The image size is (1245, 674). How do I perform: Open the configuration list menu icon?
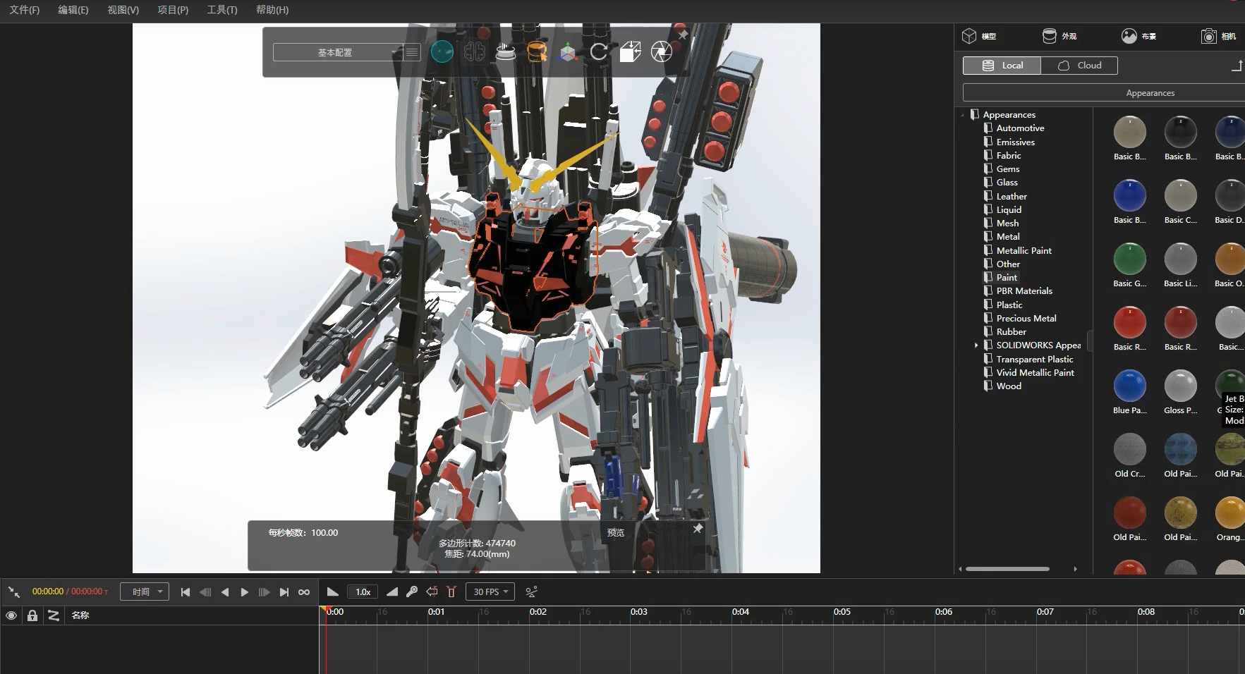pos(412,52)
